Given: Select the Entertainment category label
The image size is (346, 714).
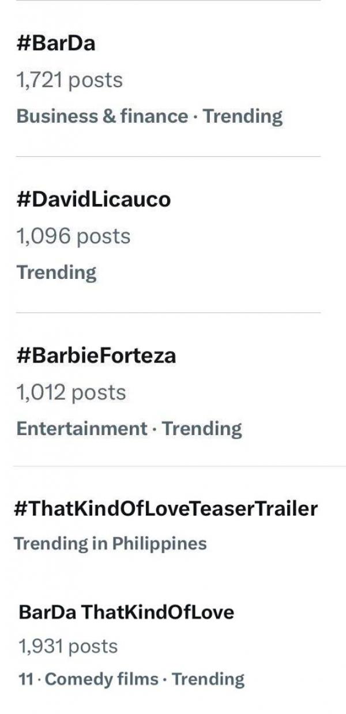Looking at the screenshot, I should pos(82,429).
